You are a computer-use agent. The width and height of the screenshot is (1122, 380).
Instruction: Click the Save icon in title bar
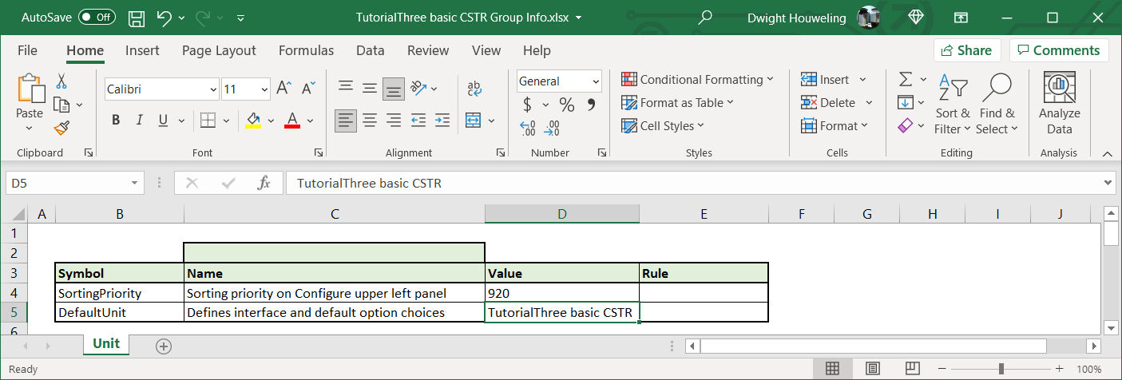[x=137, y=18]
